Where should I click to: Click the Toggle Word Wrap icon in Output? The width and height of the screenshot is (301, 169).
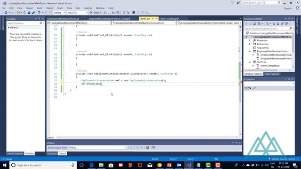pyautogui.click(x=153, y=147)
